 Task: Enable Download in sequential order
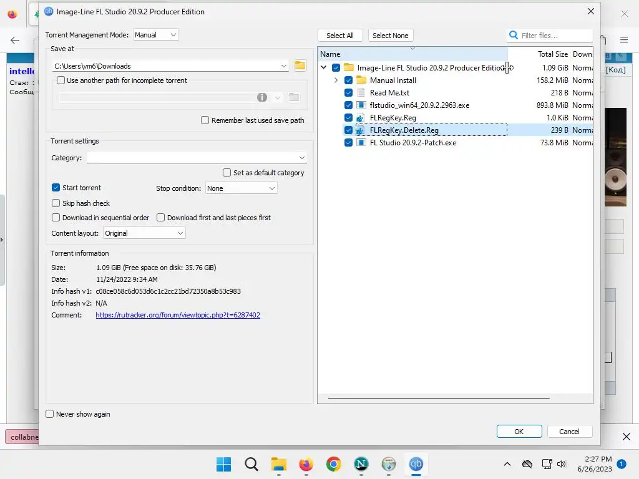56,218
